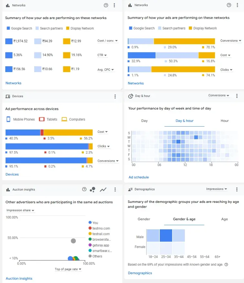Screen dimensions: 244x283
Task: Click the Computers legend icon
Action: pyautogui.click(x=64, y=119)
